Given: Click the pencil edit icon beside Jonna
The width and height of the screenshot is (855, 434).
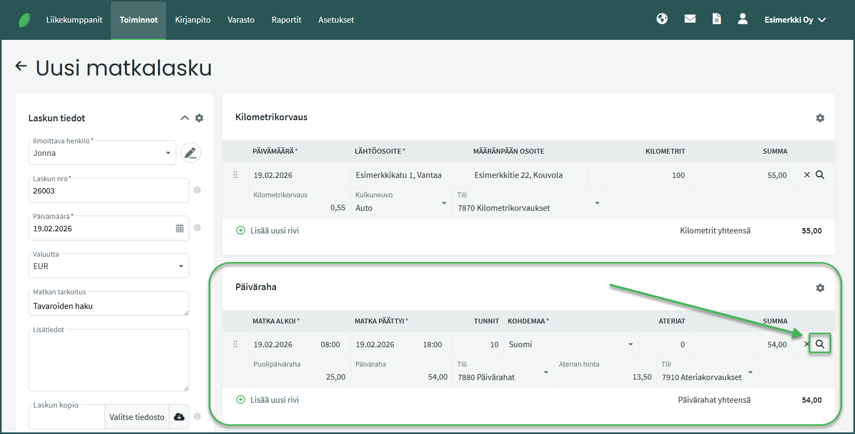Looking at the screenshot, I should tap(190, 153).
